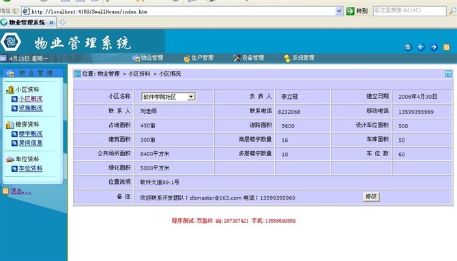457x261 pixels.
Task: Click the 位置说明 value 软件大道89-1号
Action: click(160, 183)
